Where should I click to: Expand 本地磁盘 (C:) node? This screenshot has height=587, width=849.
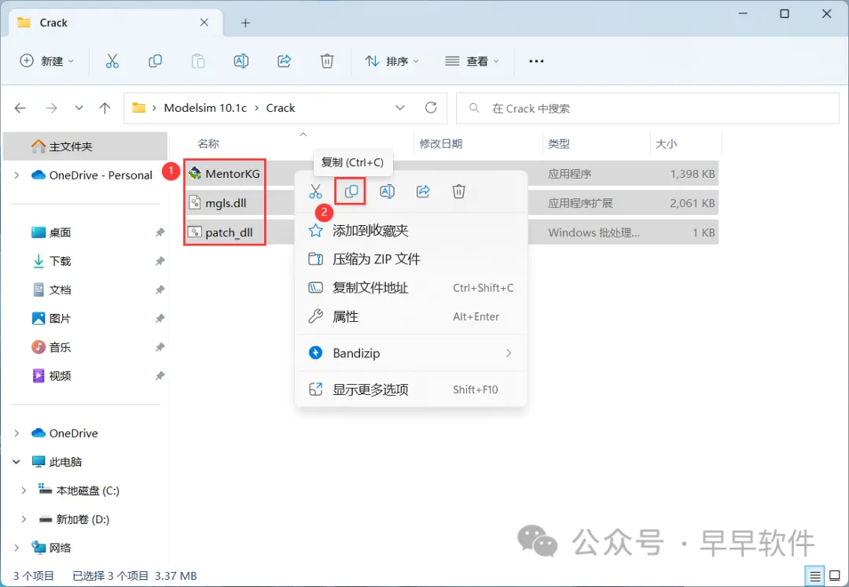point(24,490)
